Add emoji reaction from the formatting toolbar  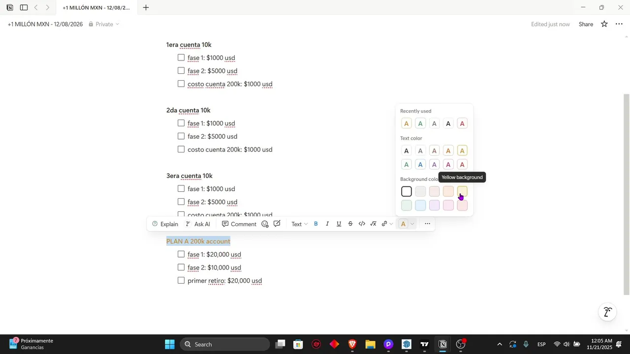pyautogui.click(x=265, y=224)
